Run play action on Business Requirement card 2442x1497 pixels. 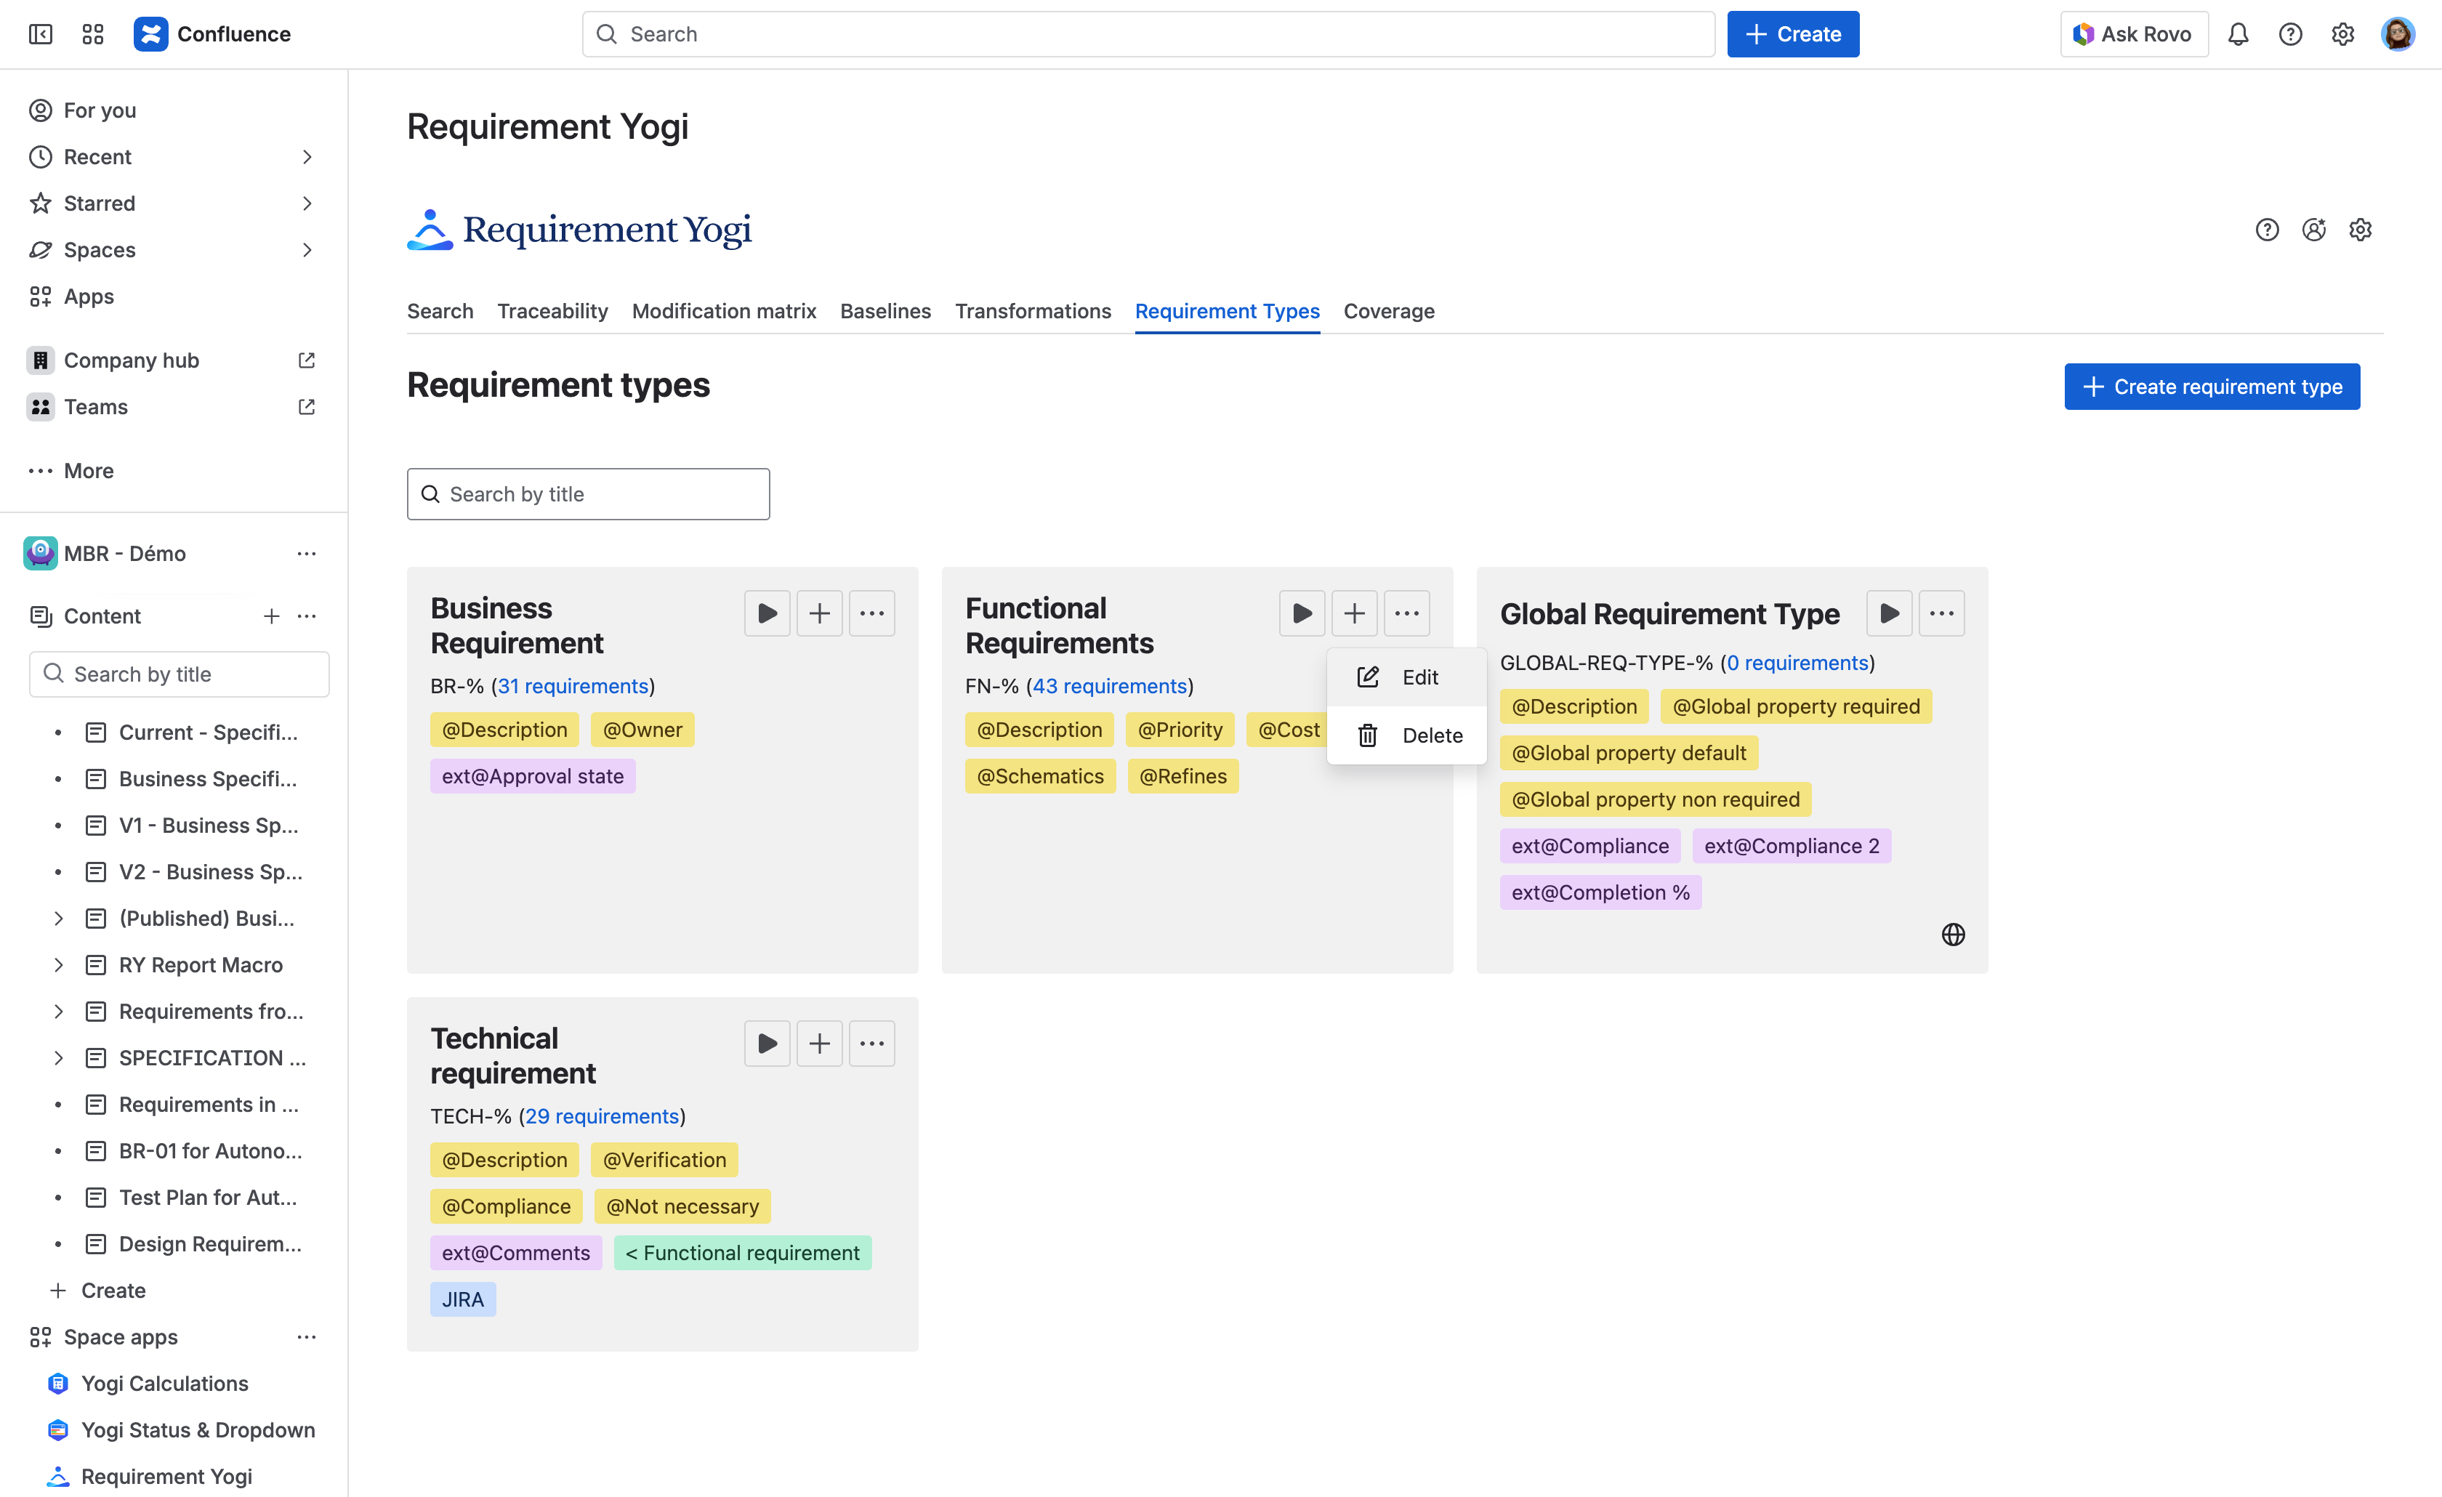click(x=766, y=613)
